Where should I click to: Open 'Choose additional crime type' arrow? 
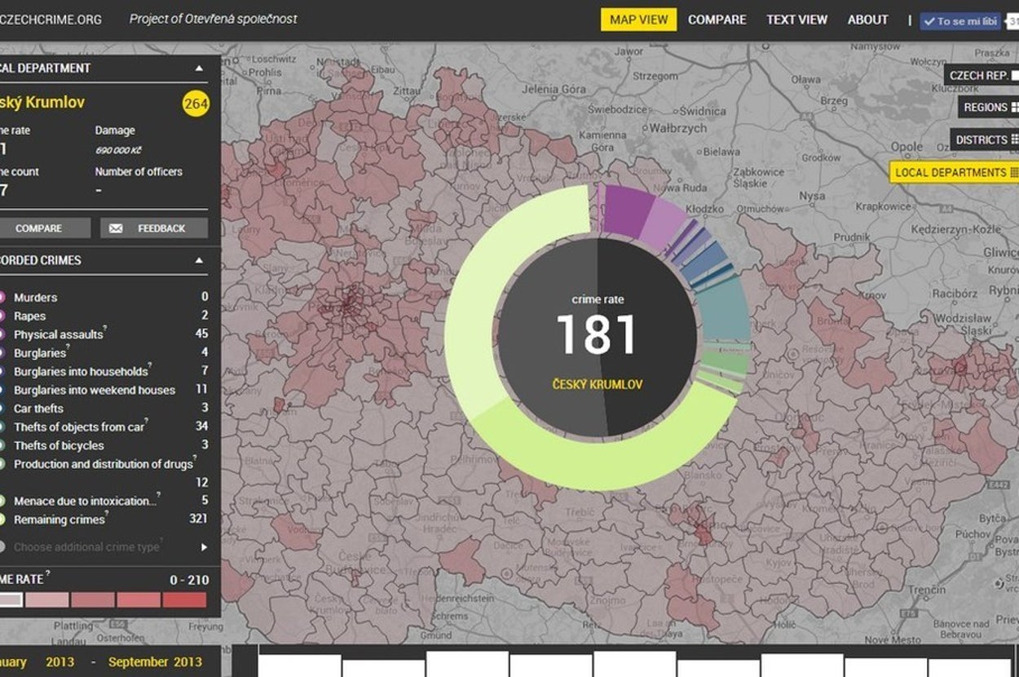point(204,547)
